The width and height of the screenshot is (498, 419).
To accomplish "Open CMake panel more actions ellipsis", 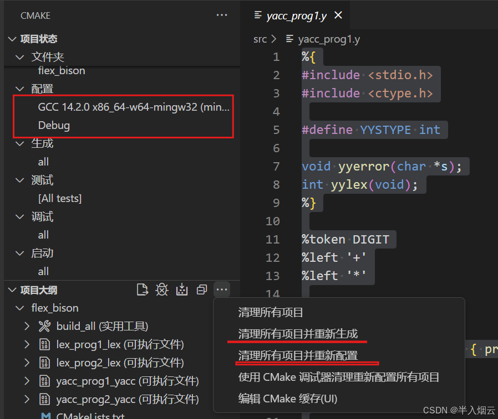I will coord(221,15).
